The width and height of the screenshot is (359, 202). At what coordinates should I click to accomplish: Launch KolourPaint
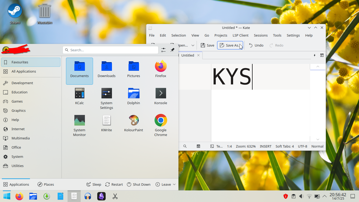point(134,125)
